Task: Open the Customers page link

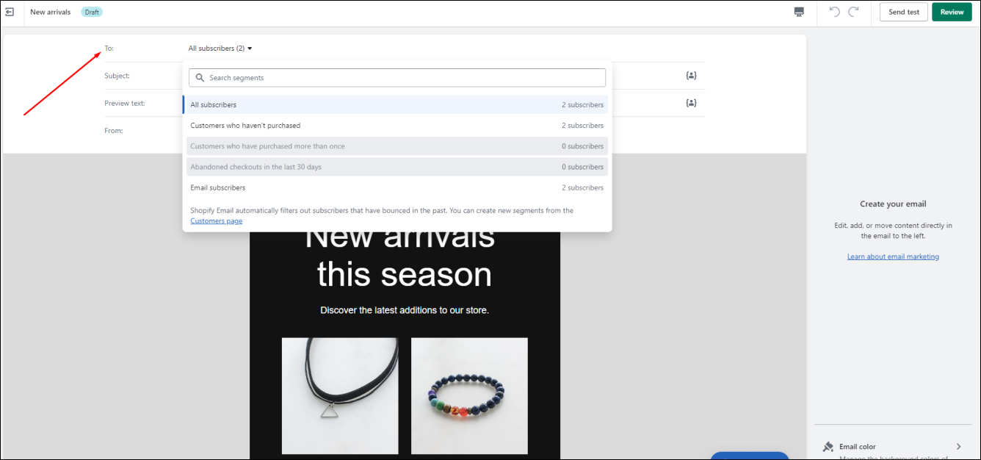Action: tap(216, 221)
